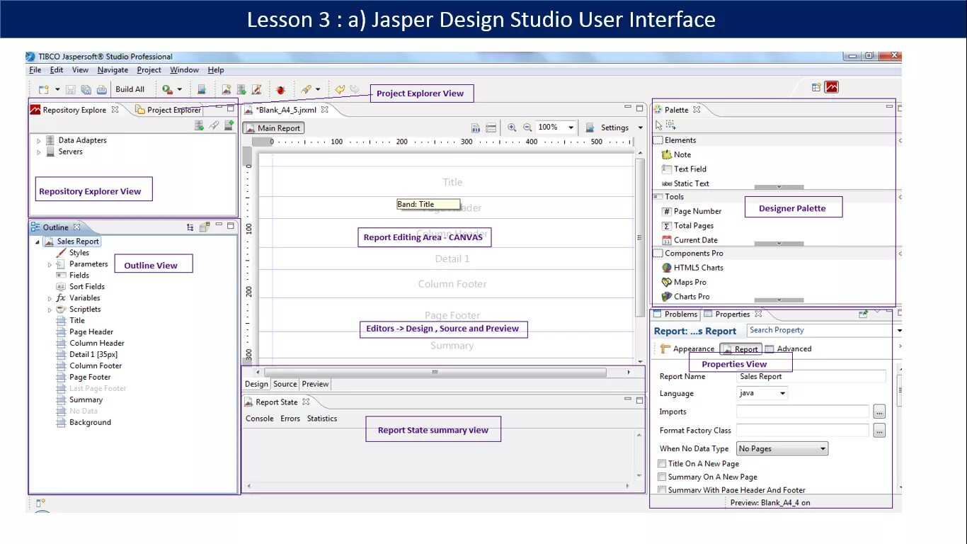Click the Zoom Out magnifier icon

click(527, 127)
